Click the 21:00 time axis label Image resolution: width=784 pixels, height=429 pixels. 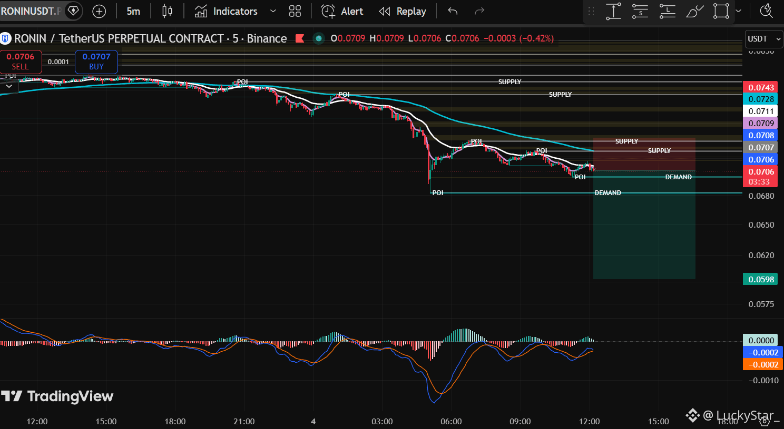tap(244, 422)
